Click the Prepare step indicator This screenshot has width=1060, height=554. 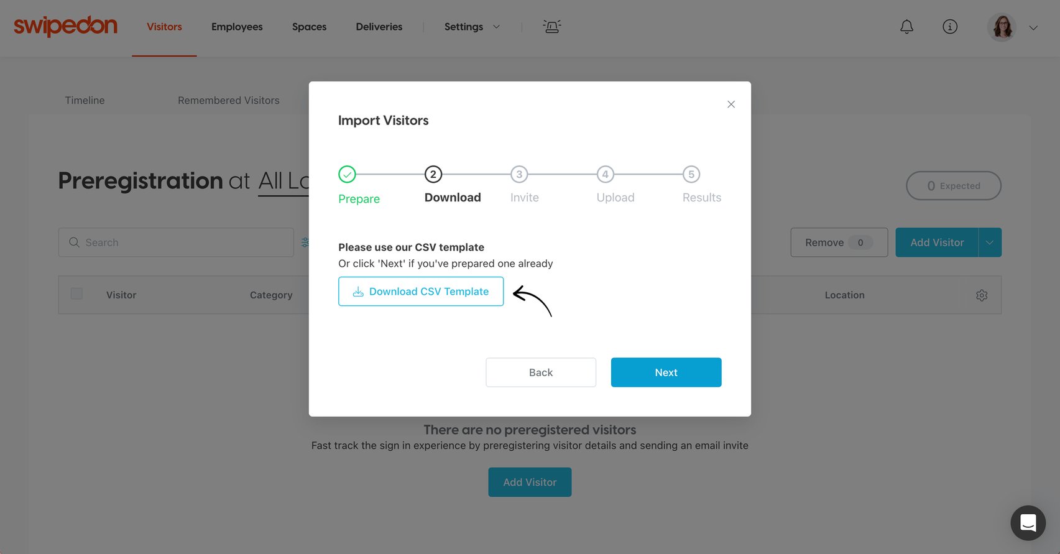pyautogui.click(x=346, y=174)
